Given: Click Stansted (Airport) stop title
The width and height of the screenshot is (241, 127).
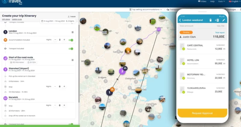Looking at the screenshot, I should coord(19,68).
